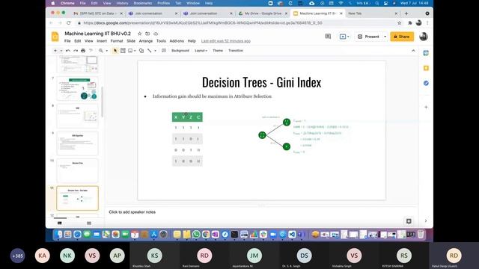
Task: Click the speaker notes field
Action: coord(261,212)
